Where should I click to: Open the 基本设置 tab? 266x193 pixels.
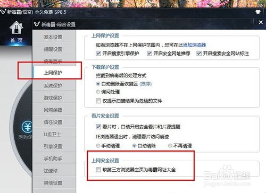(x=54, y=37)
